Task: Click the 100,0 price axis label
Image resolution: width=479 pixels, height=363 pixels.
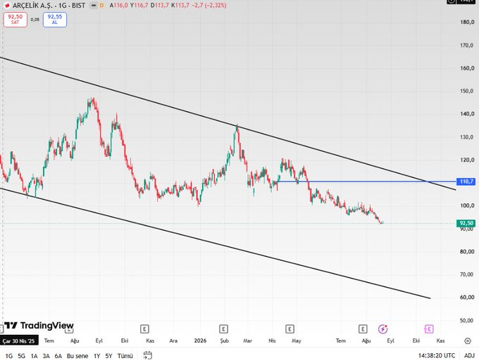Action: point(467,205)
